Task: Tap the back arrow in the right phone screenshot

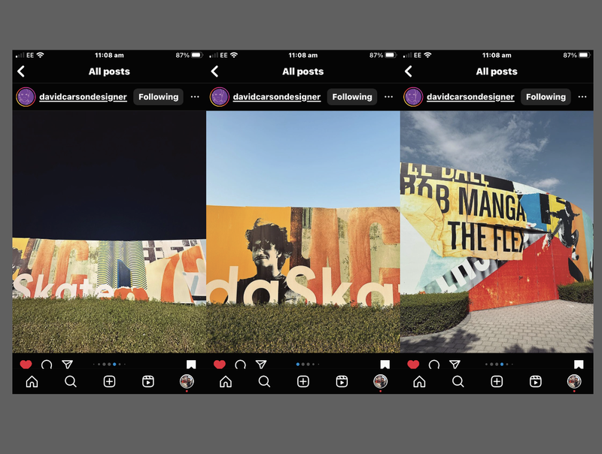Action: point(409,71)
